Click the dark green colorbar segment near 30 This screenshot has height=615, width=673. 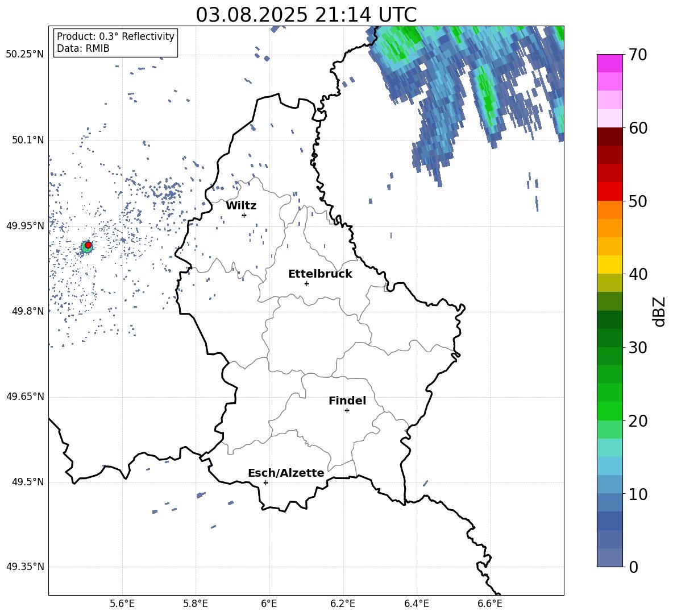609,338
